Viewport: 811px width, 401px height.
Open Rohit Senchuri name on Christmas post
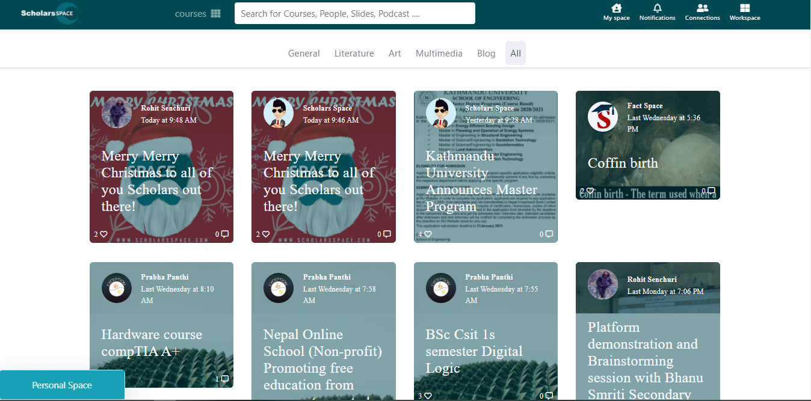[165, 108]
